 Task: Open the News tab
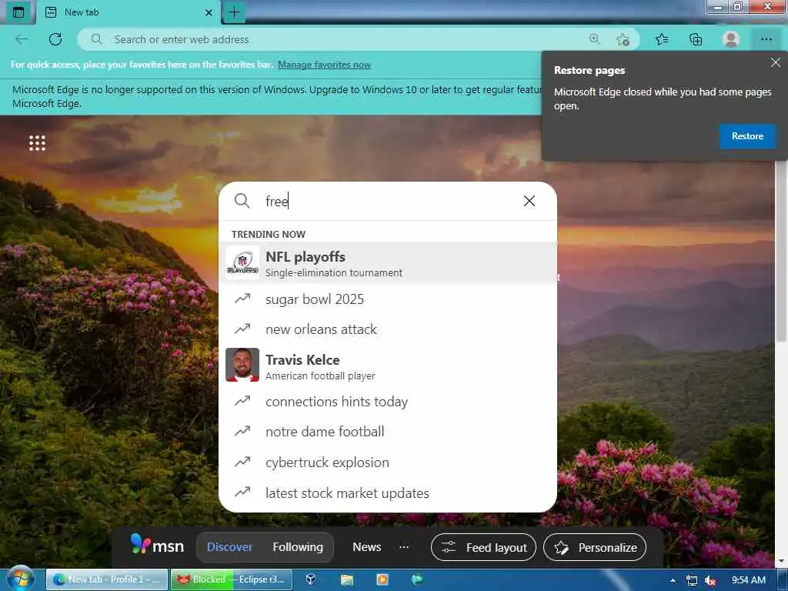tap(367, 547)
